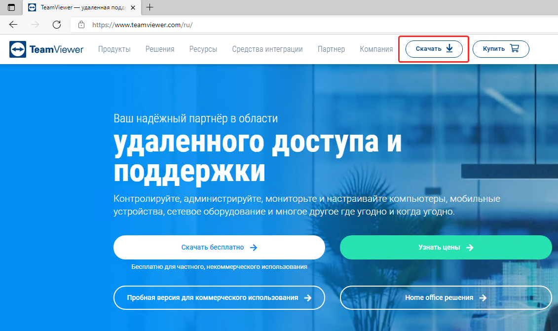Click the shopping cart icon beside Купить
Viewport: 558px width, 331px height.
point(515,49)
